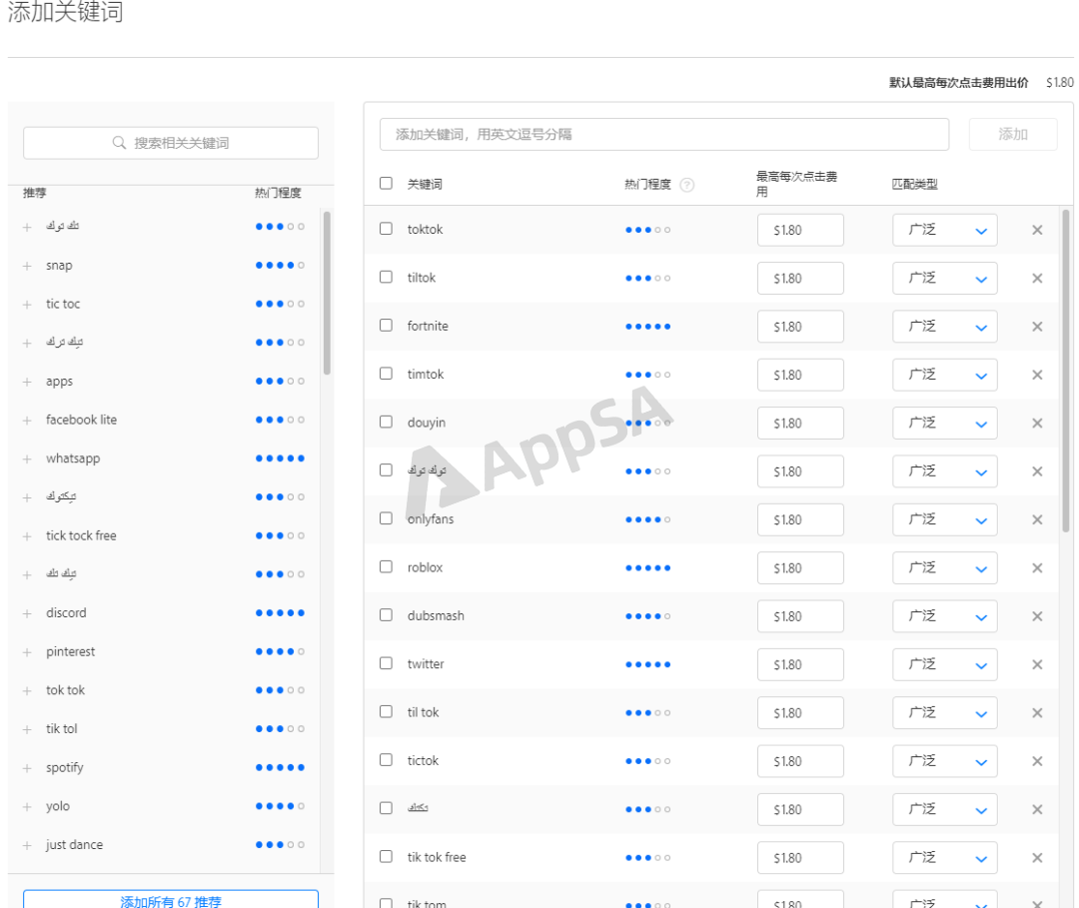The image size is (1079, 908).
Task: Delete the timtok row via X
Action: coord(1037,375)
